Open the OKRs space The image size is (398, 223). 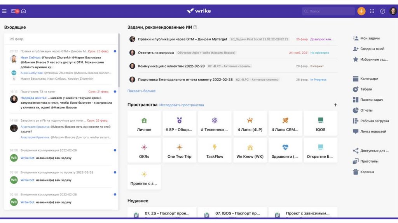pyautogui.click(x=144, y=150)
